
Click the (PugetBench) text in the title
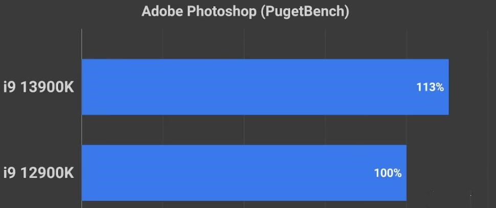tap(305, 12)
